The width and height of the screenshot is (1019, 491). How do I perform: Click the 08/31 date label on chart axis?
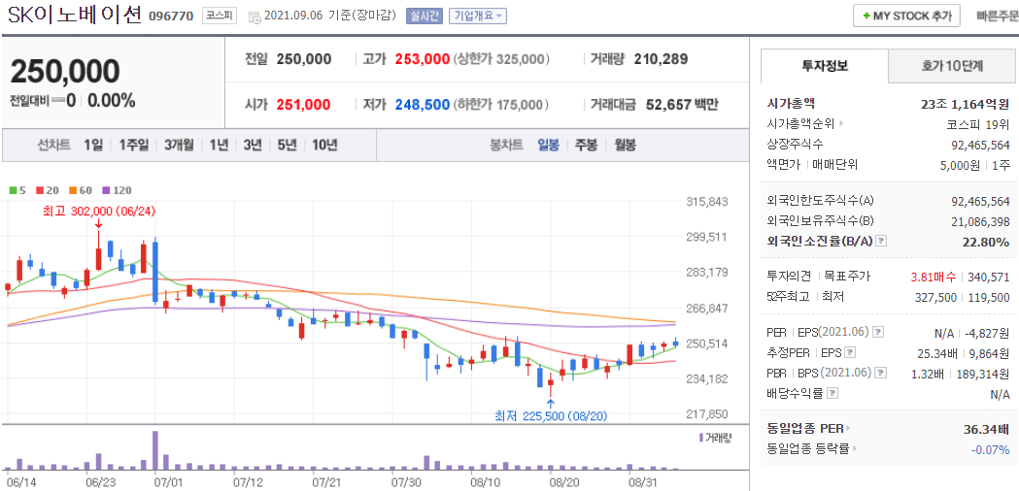[641, 483]
